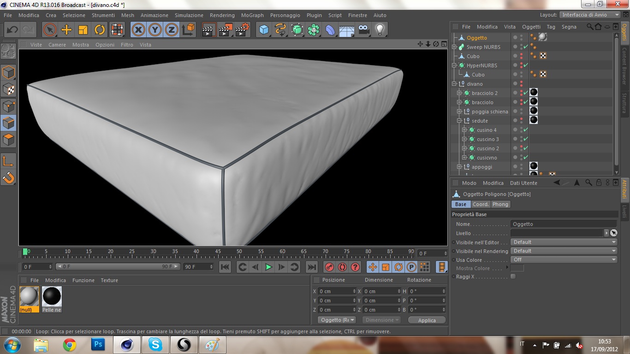630x354 pixels.
Task: Select the Rotate tool in top toolbar
Action: click(x=100, y=30)
